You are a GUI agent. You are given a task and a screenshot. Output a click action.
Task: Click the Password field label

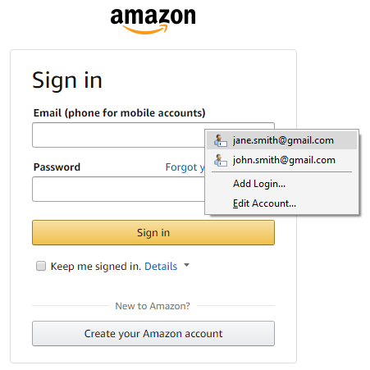click(x=57, y=167)
